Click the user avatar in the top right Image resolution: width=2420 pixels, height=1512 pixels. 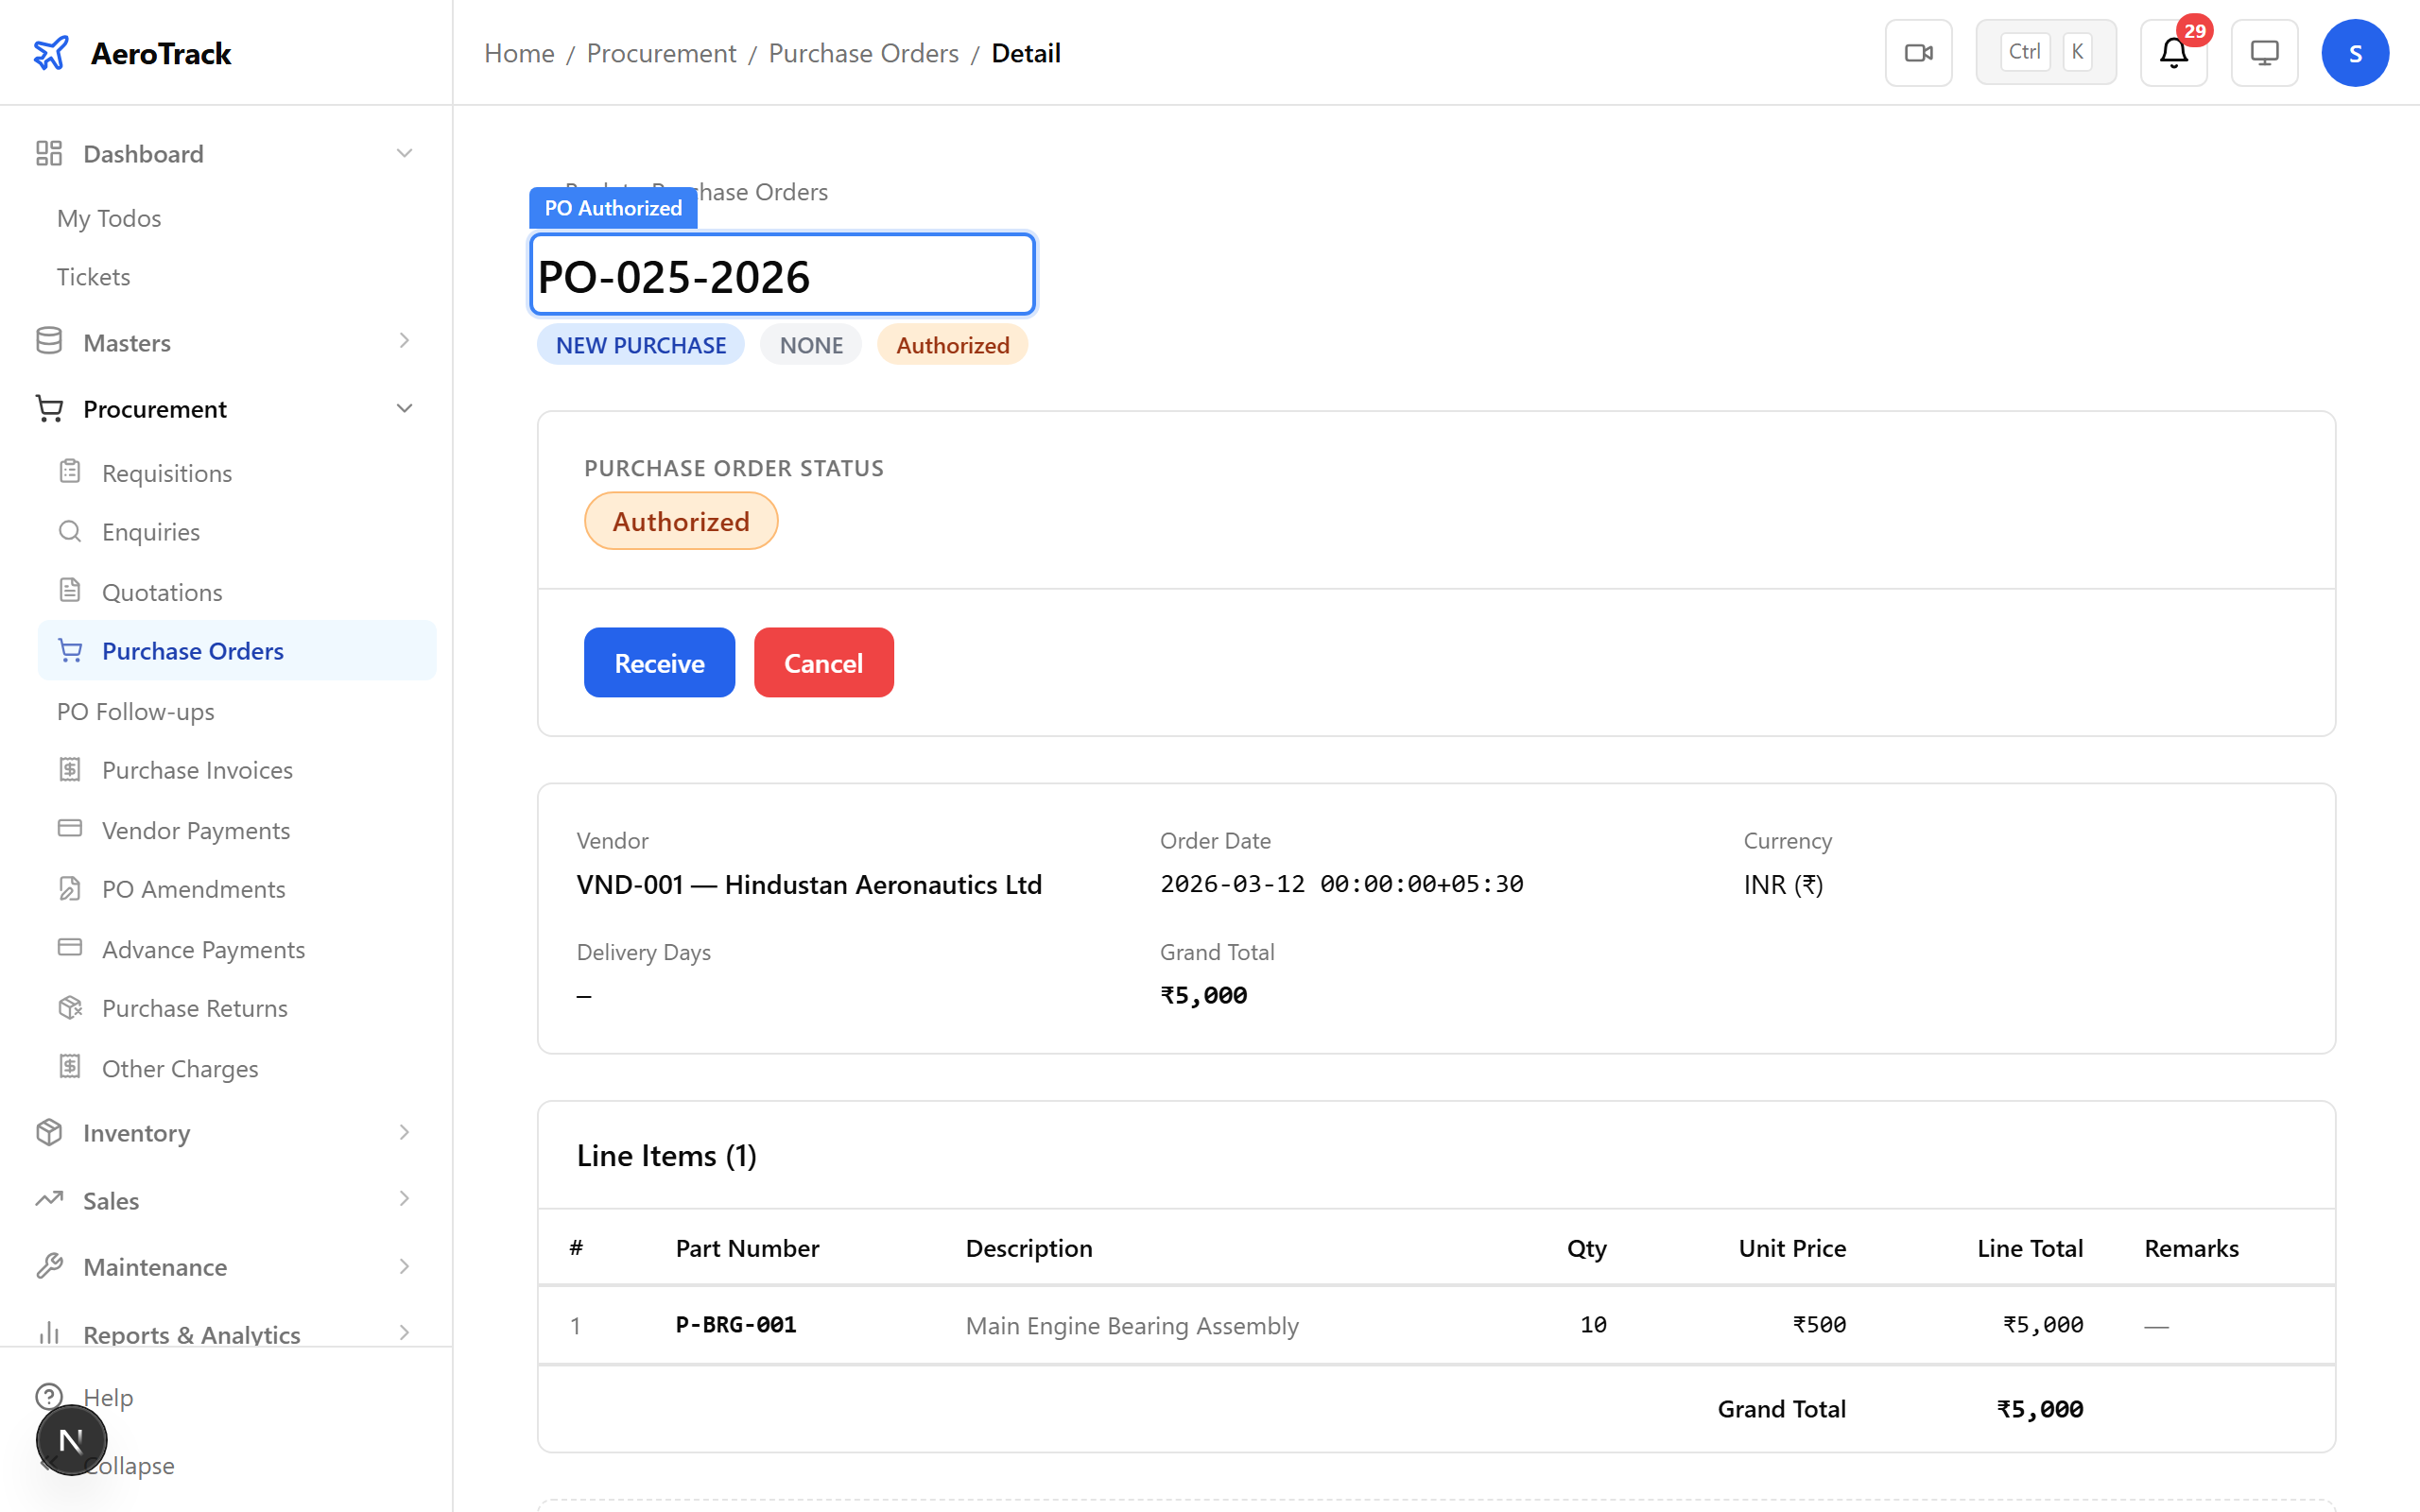2355,52
